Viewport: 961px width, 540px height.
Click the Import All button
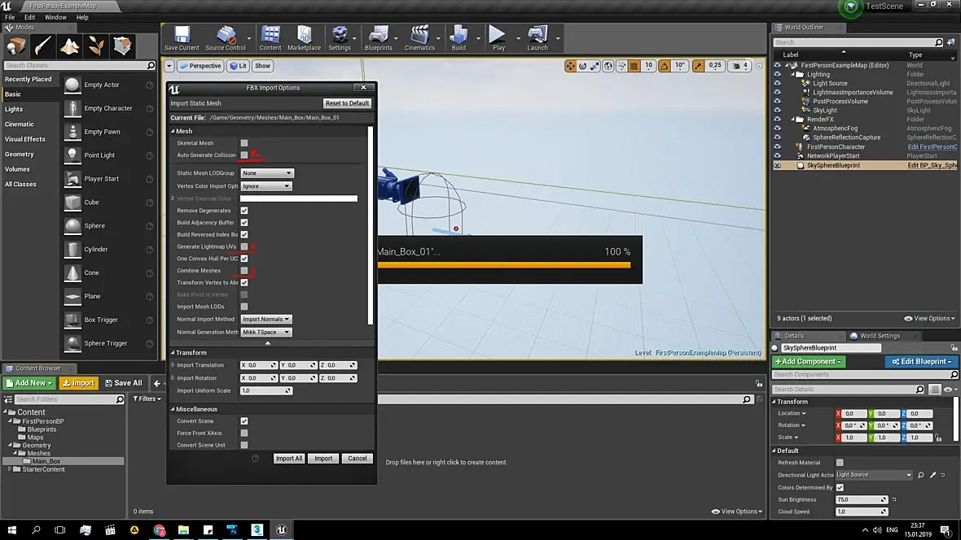pos(288,459)
